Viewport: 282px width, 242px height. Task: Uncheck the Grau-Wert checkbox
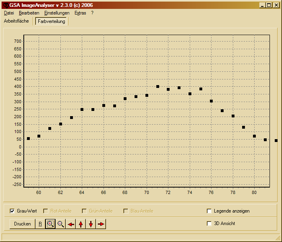[12, 211]
